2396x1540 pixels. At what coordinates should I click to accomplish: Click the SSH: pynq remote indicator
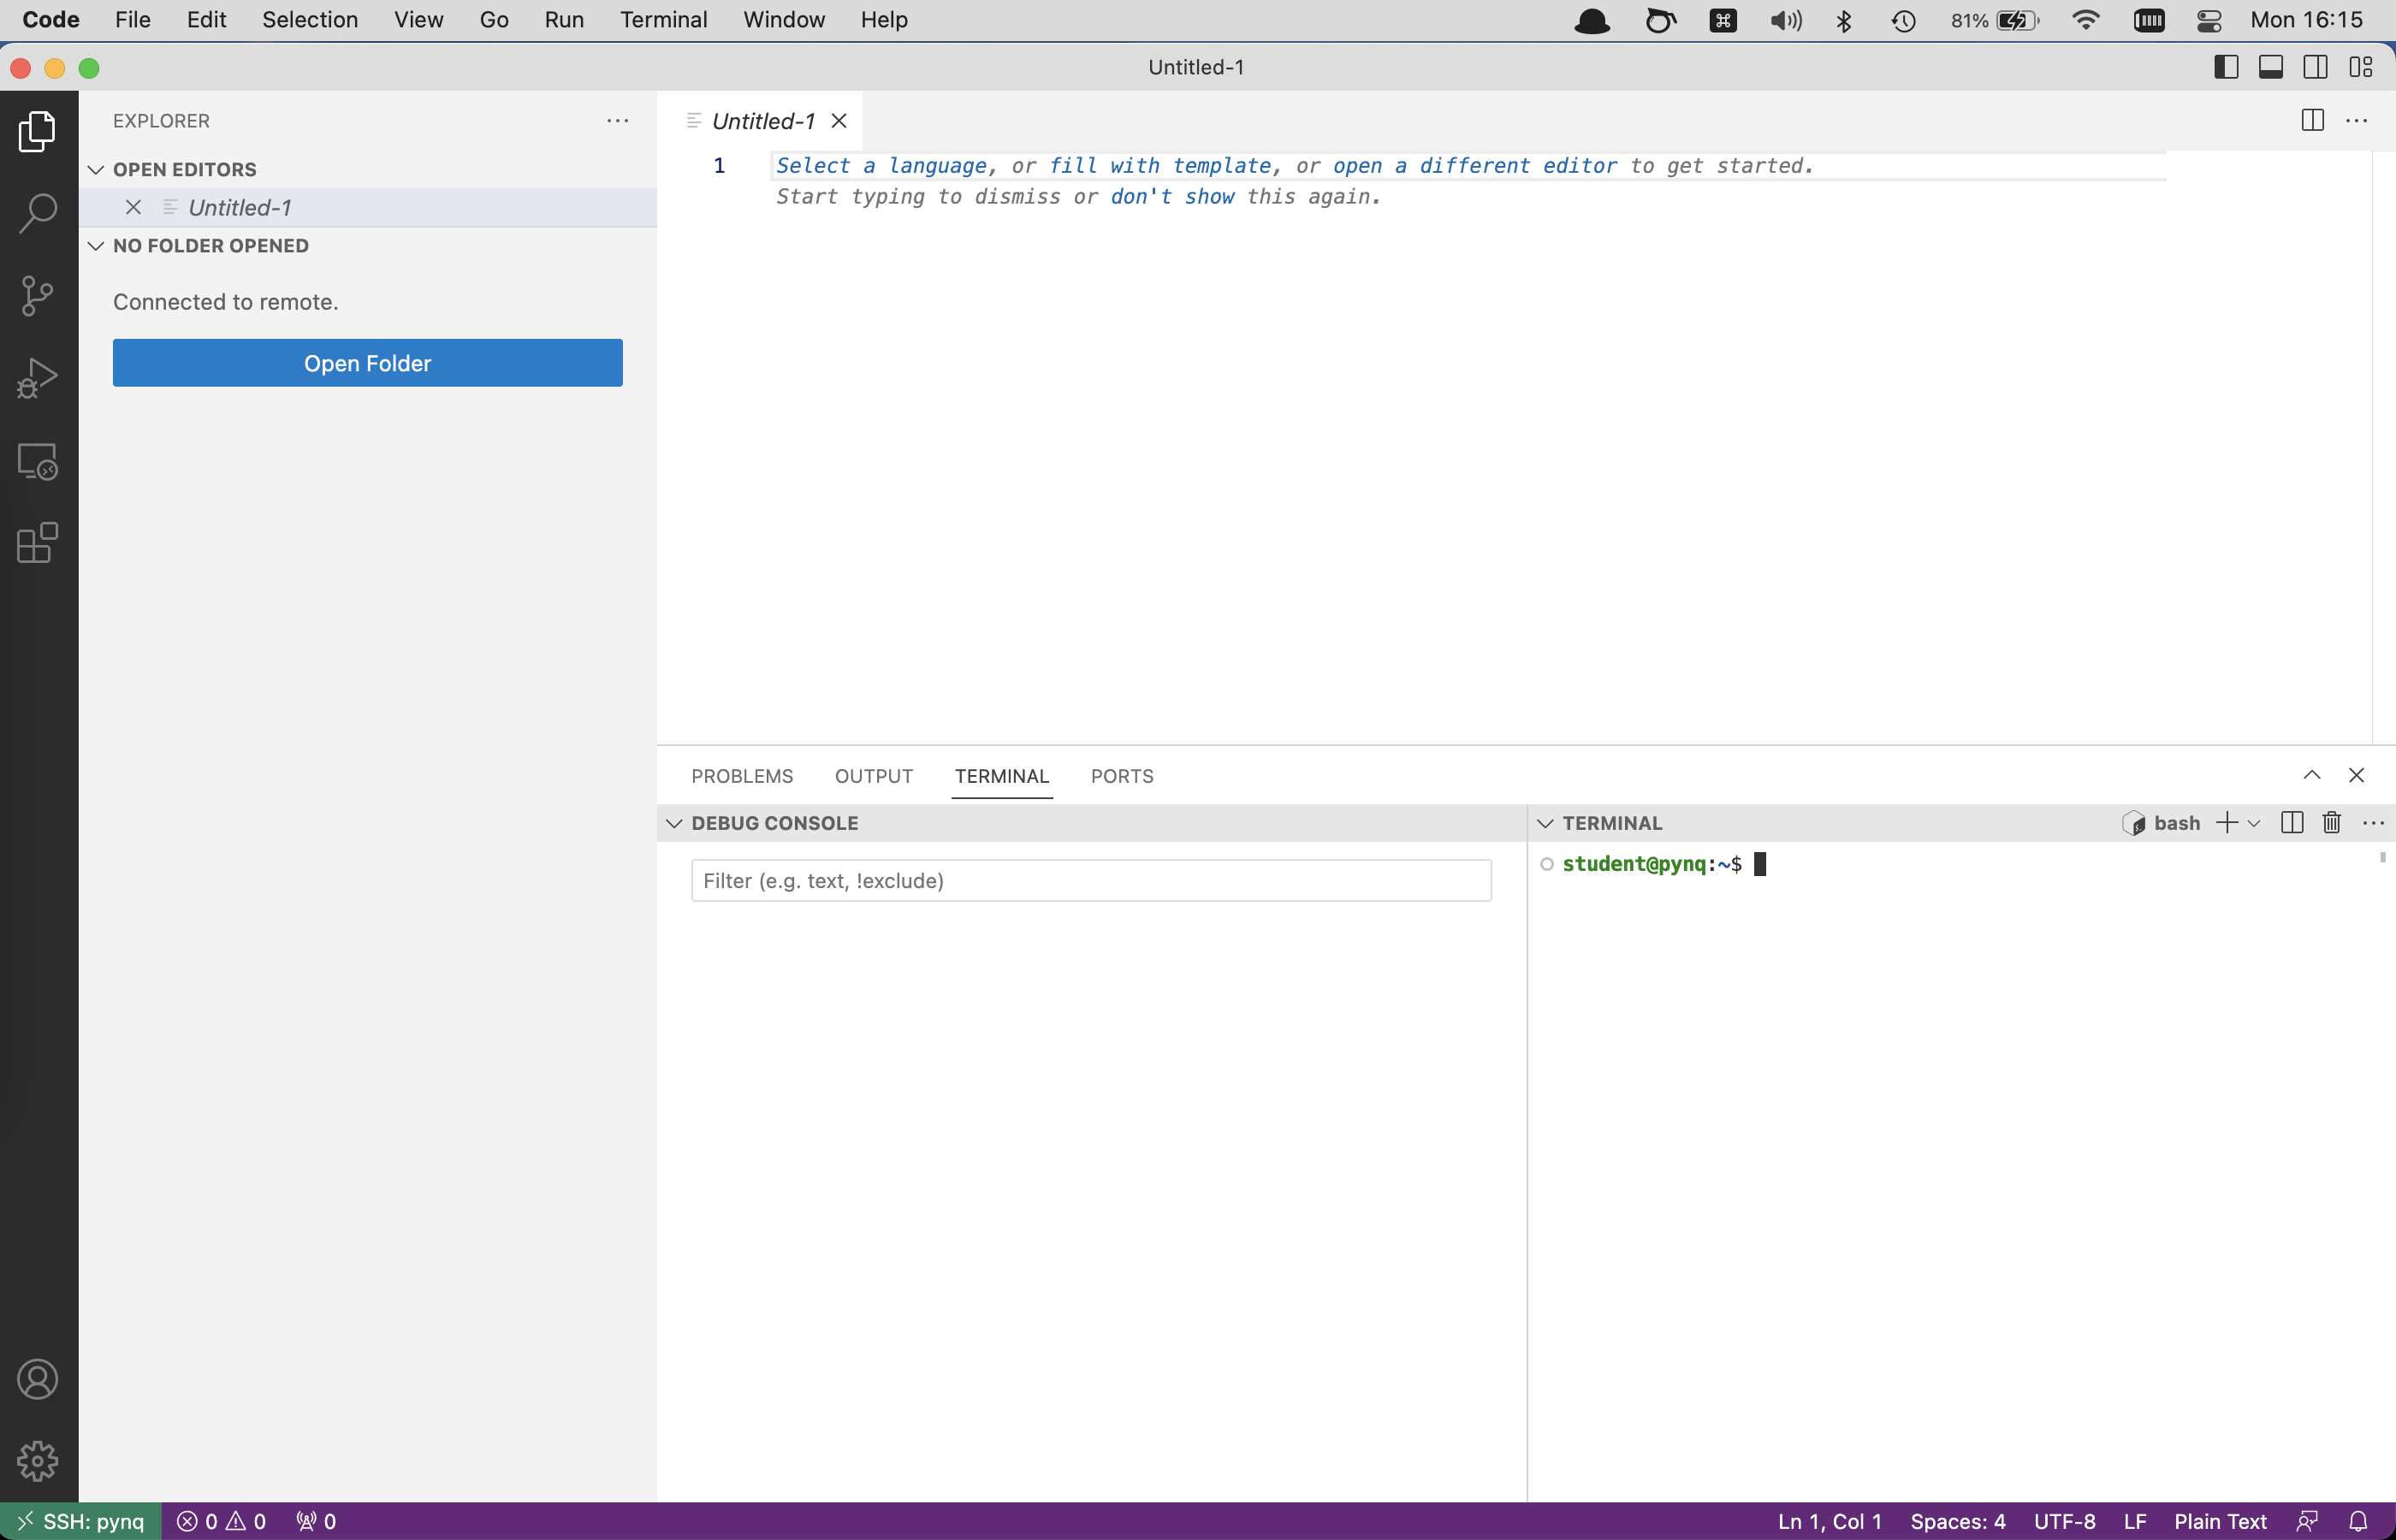81,1521
